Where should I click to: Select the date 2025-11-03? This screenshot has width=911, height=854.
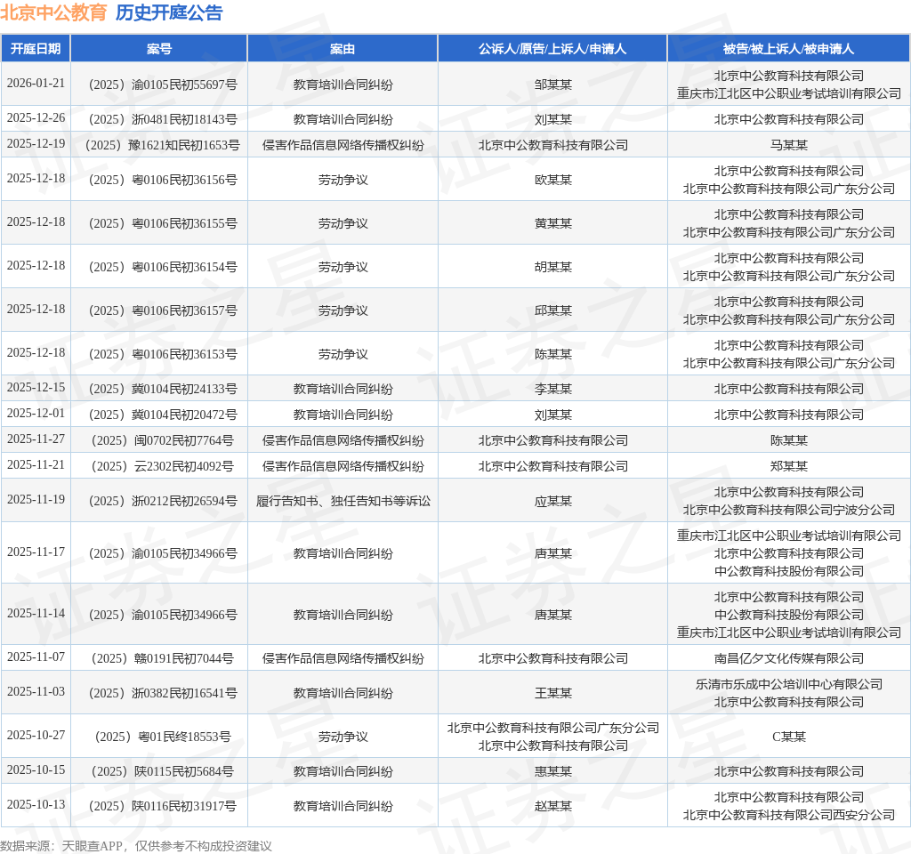(36, 691)
